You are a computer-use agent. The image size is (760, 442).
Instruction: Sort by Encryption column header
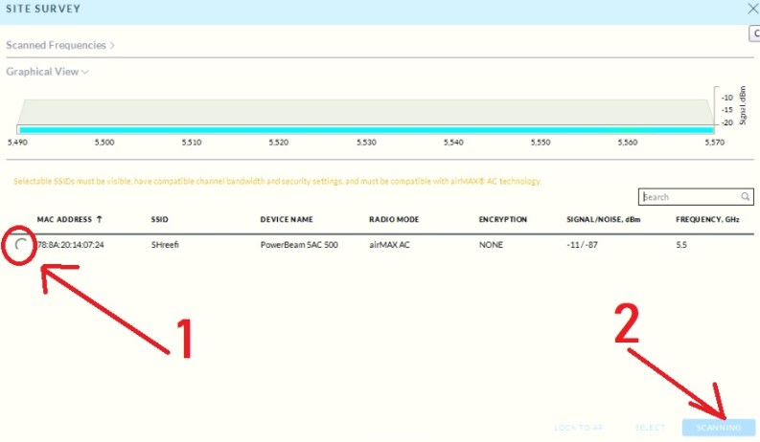(503, 220)
